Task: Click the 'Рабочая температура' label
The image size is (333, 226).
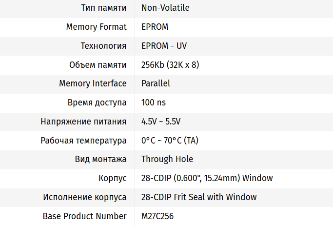Action: 83,141
